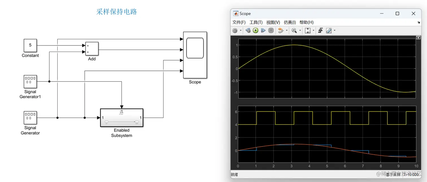Stop the simulation with the stop button
The width and height of the screenshot is (427, 182).
(271, 30)
